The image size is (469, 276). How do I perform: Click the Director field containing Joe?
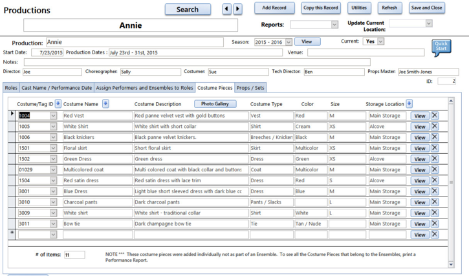pos(52,72)
